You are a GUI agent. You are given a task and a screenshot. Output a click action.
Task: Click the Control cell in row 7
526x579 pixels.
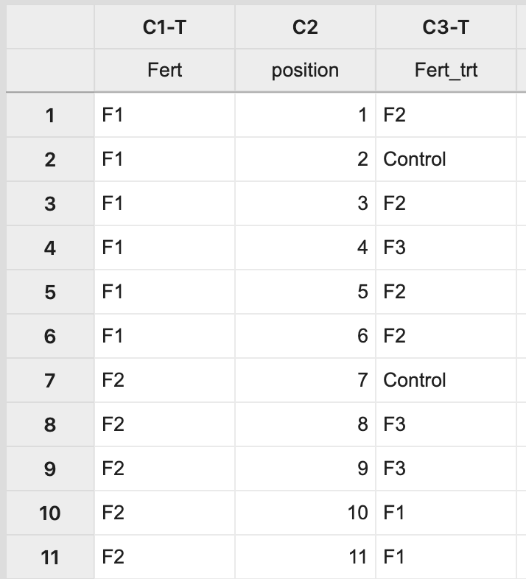pos(445,380)
